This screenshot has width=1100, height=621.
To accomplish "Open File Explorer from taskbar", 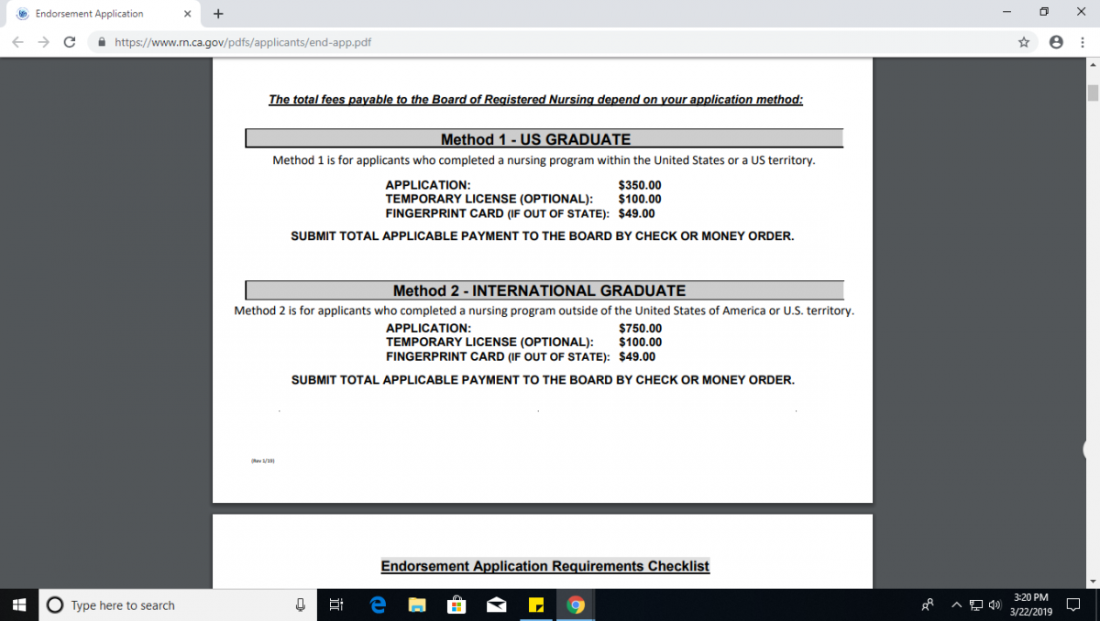I will tap(417, 605).
